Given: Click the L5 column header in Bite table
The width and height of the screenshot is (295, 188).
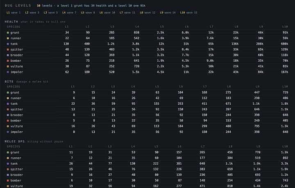Looking at the screenshot, I should [x=157, y=87].
